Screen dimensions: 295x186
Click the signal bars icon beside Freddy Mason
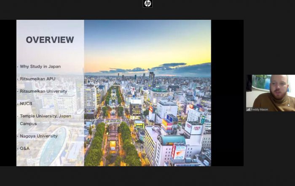point(248,109)
